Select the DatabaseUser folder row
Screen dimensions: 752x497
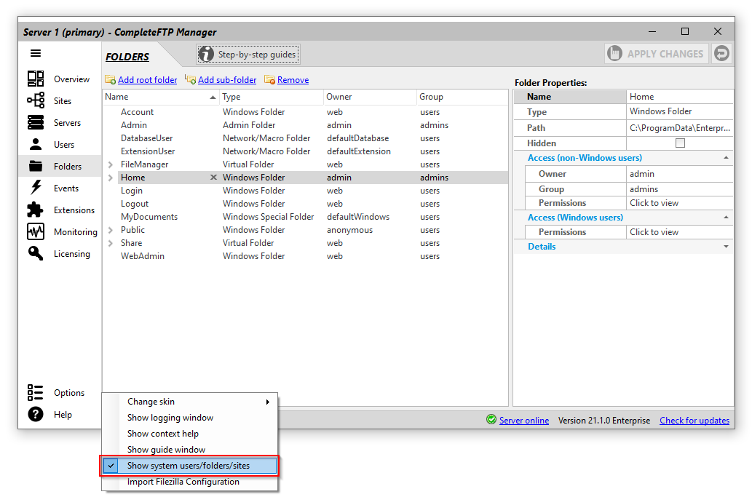pos(306,138)
